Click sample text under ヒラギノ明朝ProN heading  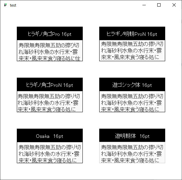point(132,51)
